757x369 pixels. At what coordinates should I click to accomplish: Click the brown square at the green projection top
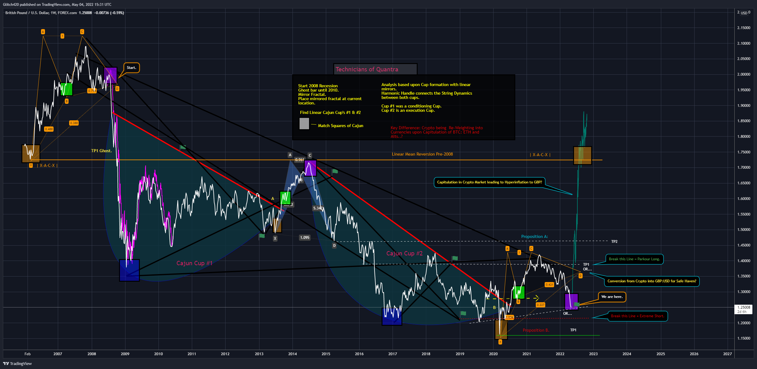[x=582, y=156]
